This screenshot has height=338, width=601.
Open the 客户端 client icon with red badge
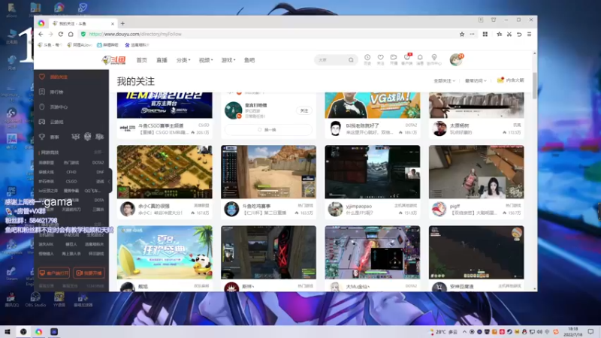(x=406, y=59)
